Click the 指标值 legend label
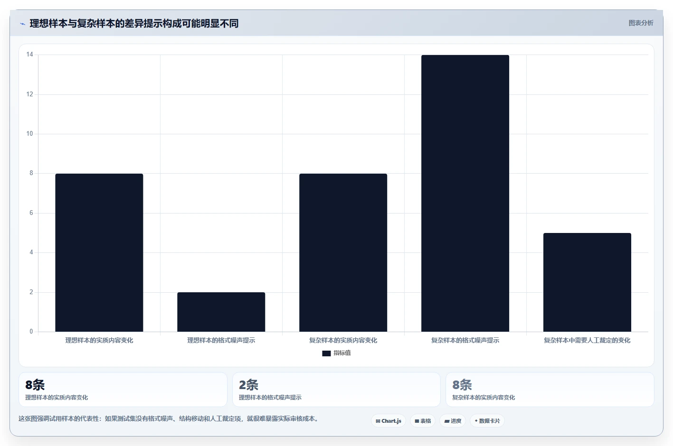 [x=342, y=353]
